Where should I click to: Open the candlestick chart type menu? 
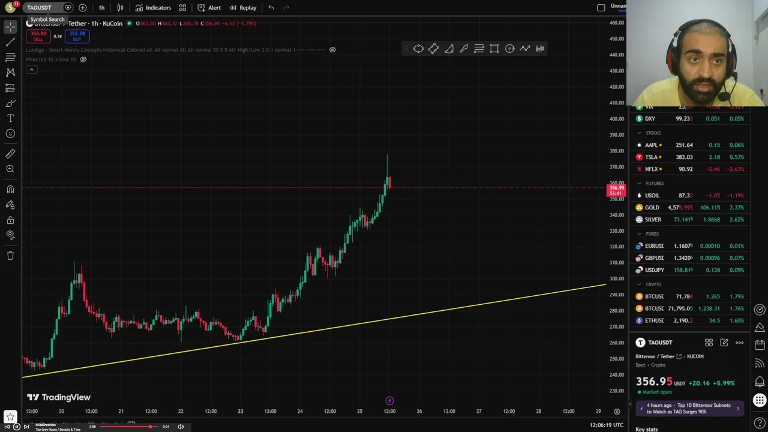[121, 8]
